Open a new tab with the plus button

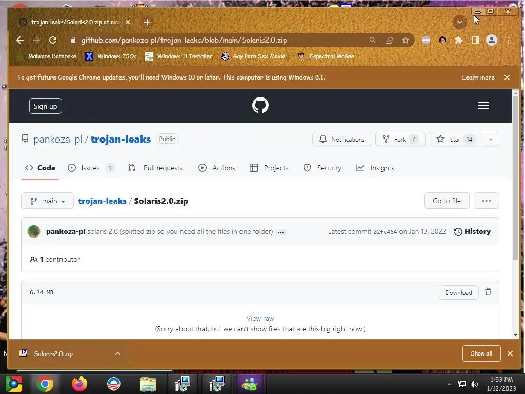(147, 22)
